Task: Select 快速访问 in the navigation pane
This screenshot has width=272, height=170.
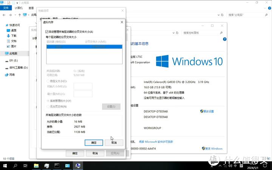Action: pyautogui.click(x=15, y=25)
